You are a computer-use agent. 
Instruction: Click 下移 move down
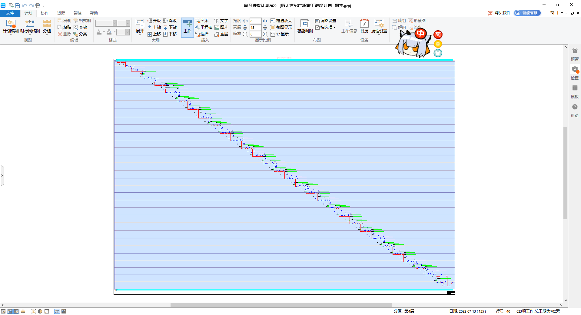(x=170, y=34)
